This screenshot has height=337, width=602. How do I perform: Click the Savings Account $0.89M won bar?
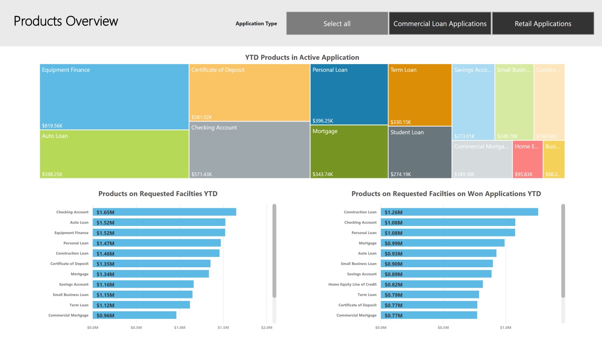436,274
